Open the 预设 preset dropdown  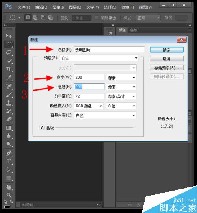click(x=99, y=58)
